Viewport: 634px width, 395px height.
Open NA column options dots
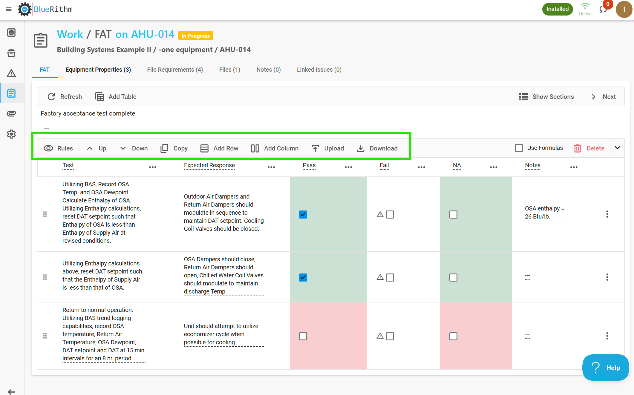tap(494, 167)
